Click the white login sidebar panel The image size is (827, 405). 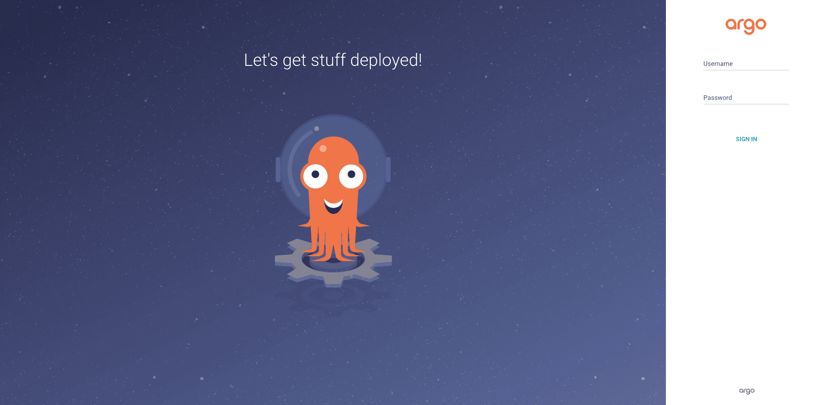746,258
